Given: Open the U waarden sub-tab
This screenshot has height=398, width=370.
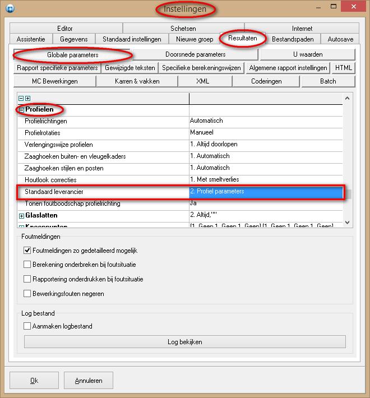Looking at the screenshot, I should pyautogui.click(x=308, y=54).
